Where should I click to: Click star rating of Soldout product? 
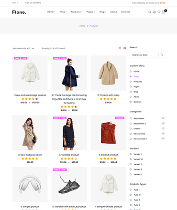tap(108, 158)
